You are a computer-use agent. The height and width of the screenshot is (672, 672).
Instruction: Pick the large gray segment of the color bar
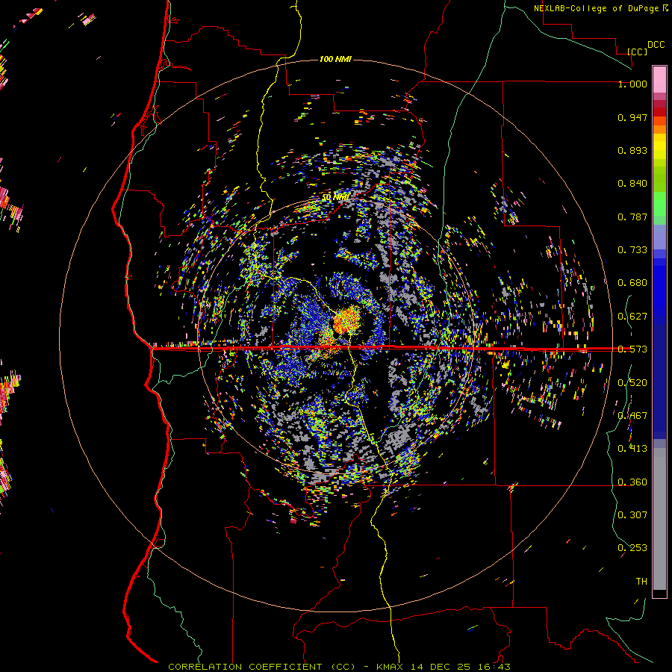point(659,519)
